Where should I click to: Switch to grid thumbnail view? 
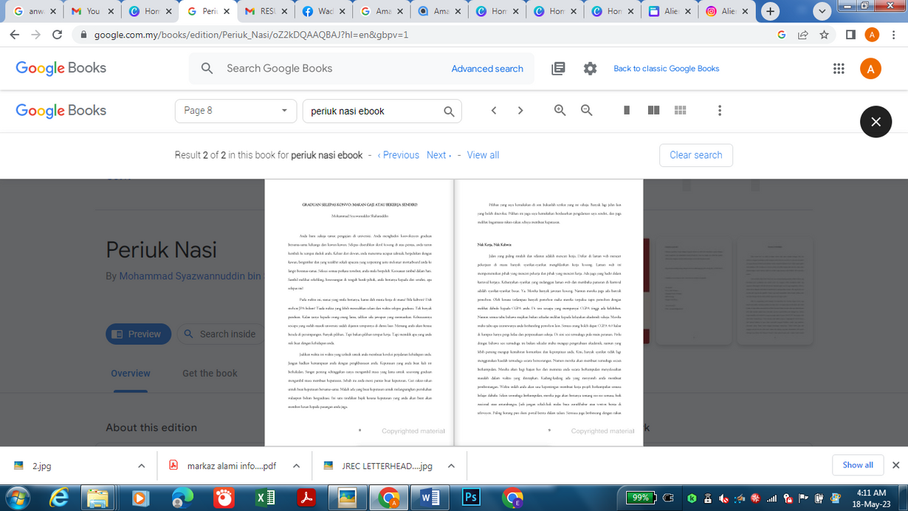pyautogui.click(x=681, y=111)
